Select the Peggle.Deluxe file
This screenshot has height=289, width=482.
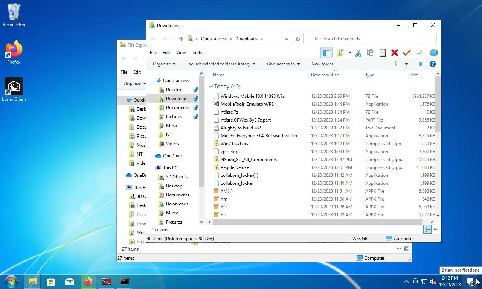[235, 167]
